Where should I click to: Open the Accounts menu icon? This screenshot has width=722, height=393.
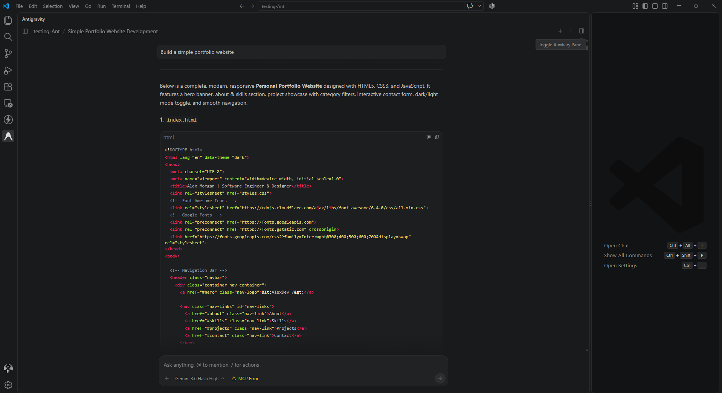8,369
